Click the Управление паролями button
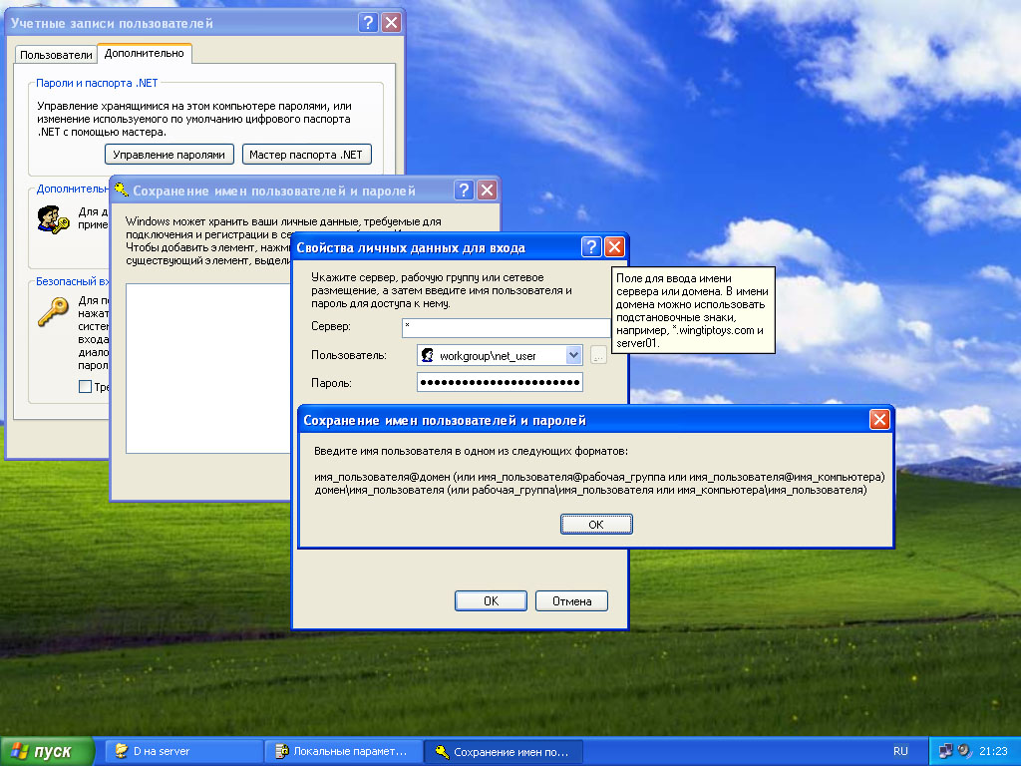1021x766 pixels. point(169,155)
